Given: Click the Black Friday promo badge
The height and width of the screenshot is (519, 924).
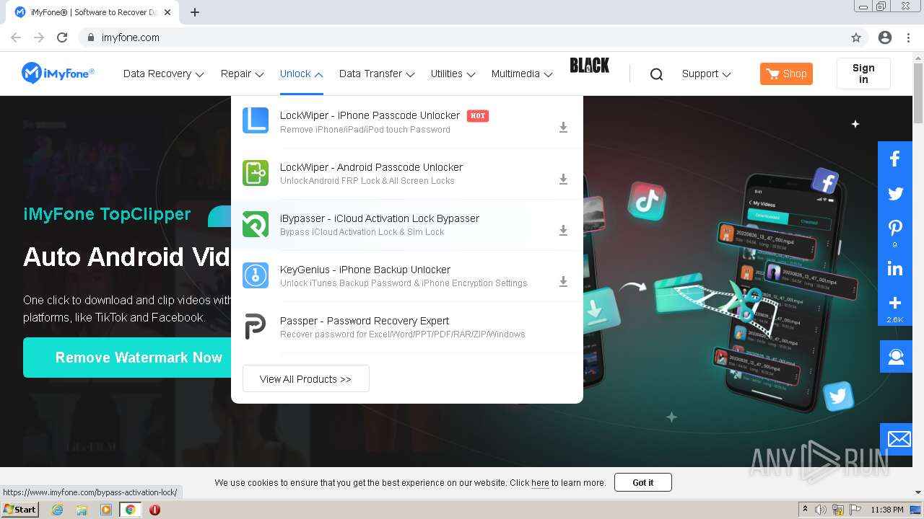Looking at the screenshot, I should point(590,66).
